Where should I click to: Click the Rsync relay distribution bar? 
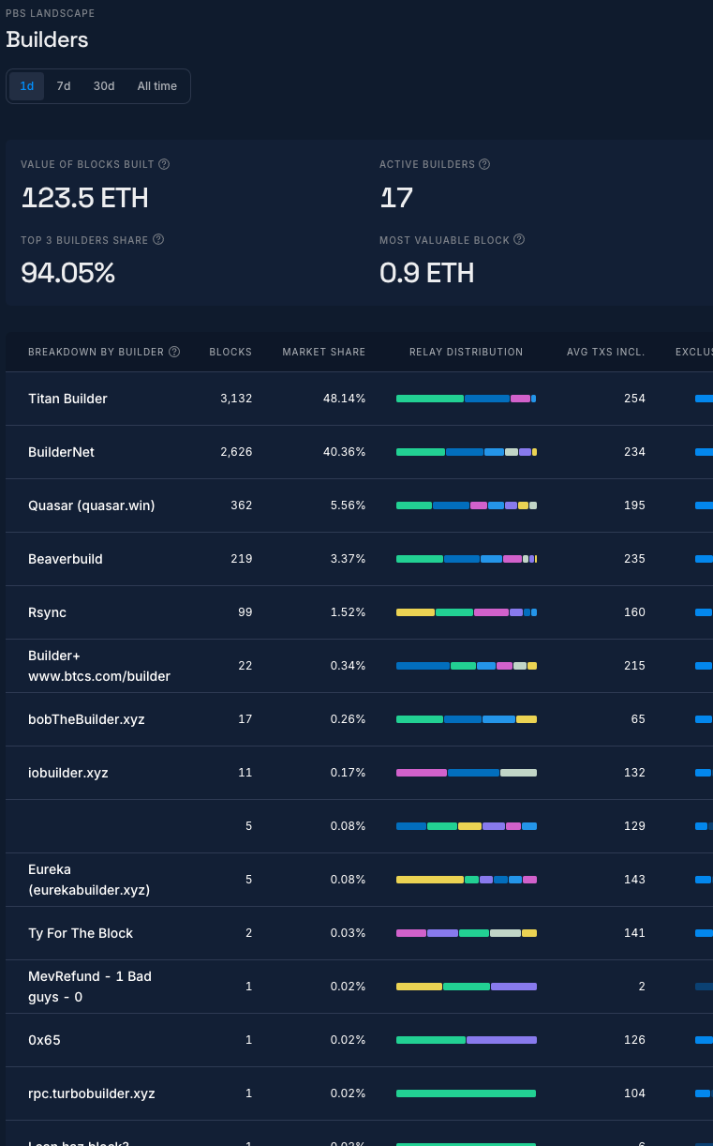pyautogui.click(x=466, y=612)
